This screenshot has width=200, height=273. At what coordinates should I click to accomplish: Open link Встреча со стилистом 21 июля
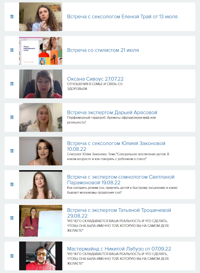pyautogui.click(x=103, y=50)
